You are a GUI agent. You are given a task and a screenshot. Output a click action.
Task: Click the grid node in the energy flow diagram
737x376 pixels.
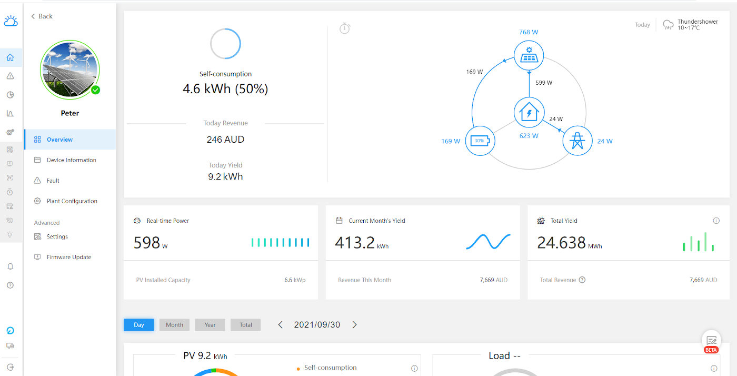(x=577, y=141)
